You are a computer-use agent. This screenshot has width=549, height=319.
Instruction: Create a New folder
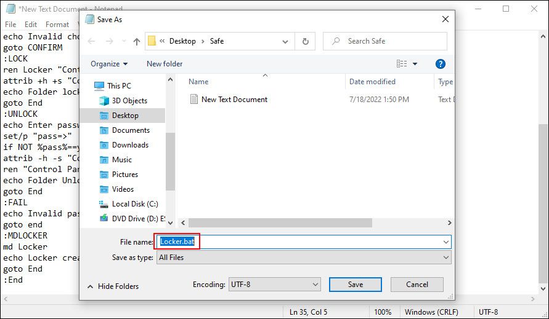point(165,63)
